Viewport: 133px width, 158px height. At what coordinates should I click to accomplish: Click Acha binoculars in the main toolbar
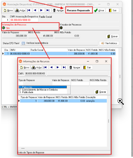20,10
